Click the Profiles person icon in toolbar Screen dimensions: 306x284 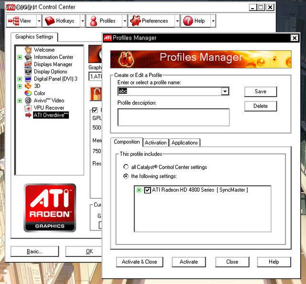94,21
